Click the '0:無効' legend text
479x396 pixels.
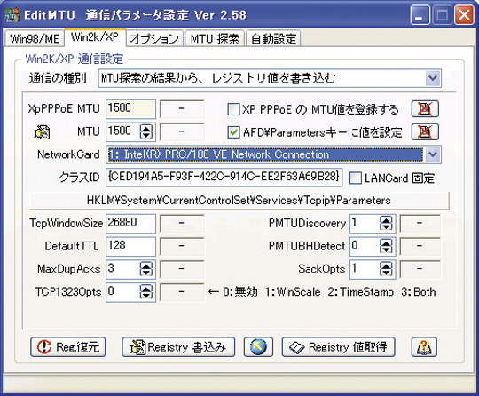tap(240, 292)
